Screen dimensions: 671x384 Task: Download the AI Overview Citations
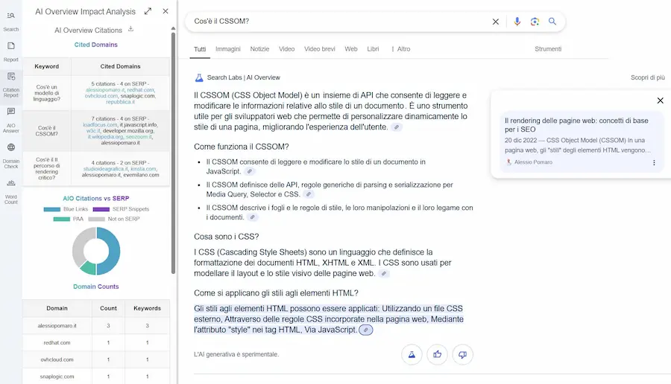pyautogui.click(x=131, y=29)
